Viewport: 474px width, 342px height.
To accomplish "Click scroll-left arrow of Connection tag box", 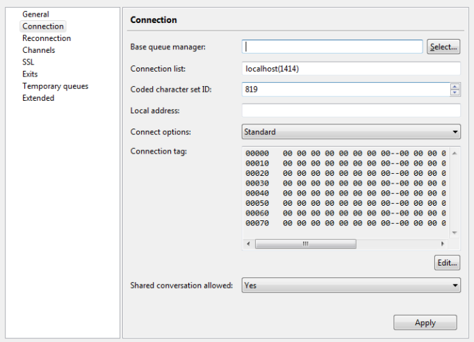I will 248,244.
